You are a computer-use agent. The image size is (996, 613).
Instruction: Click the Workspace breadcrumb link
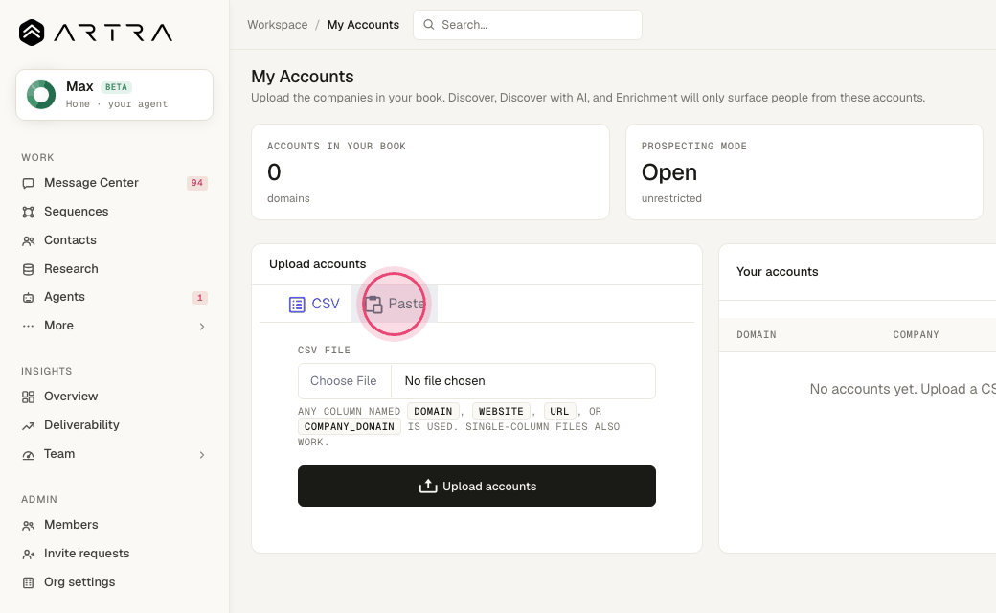tap(278, 25)
